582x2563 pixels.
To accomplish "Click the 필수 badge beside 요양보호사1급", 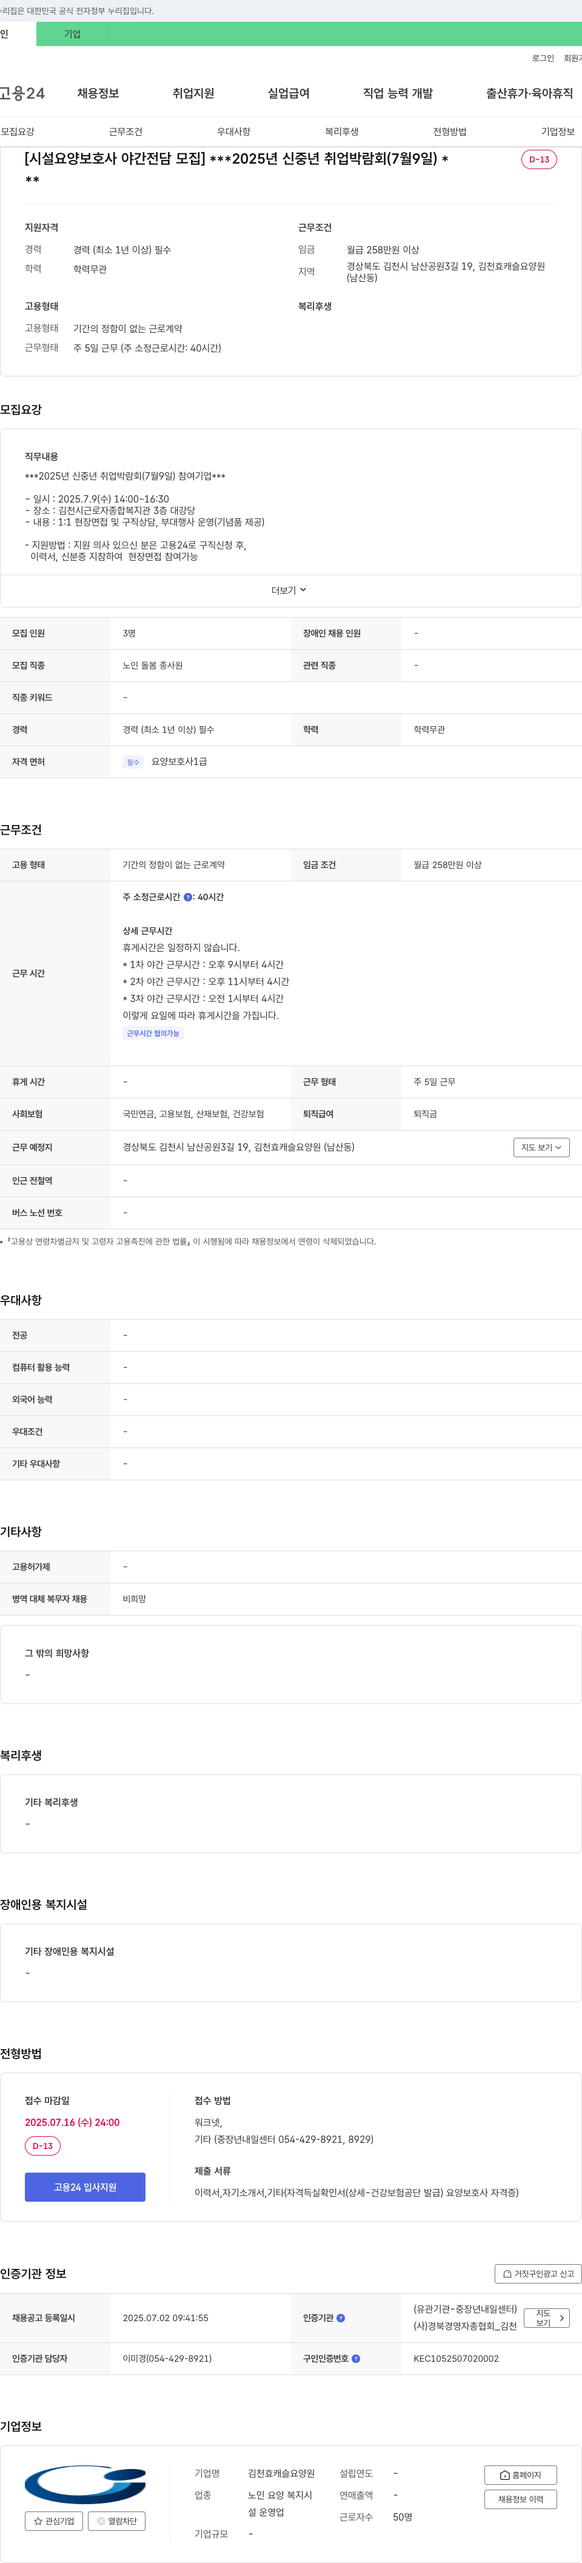I will 133,762.
